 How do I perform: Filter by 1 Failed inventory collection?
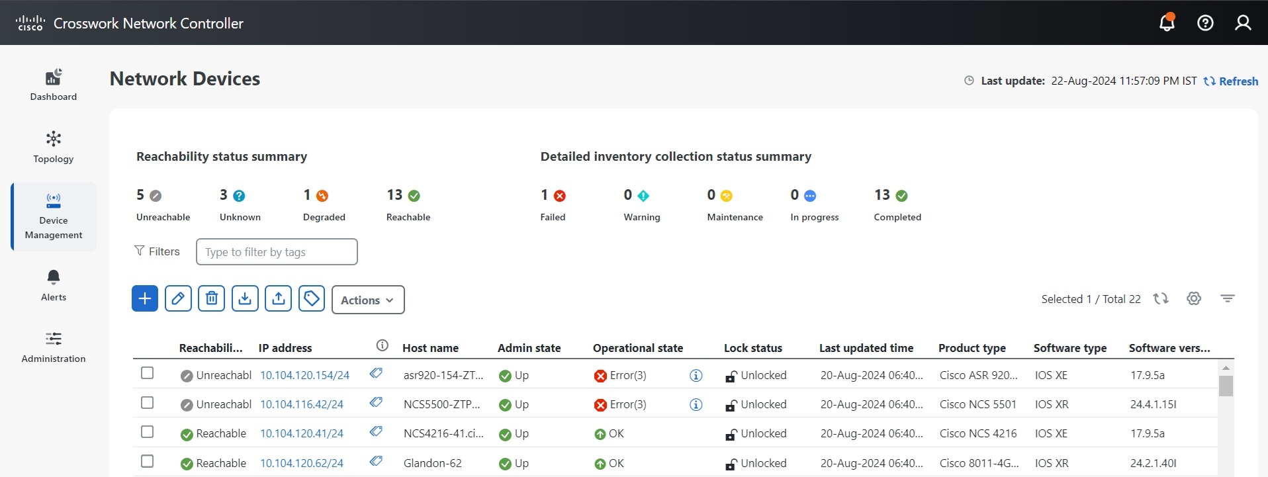553,204
